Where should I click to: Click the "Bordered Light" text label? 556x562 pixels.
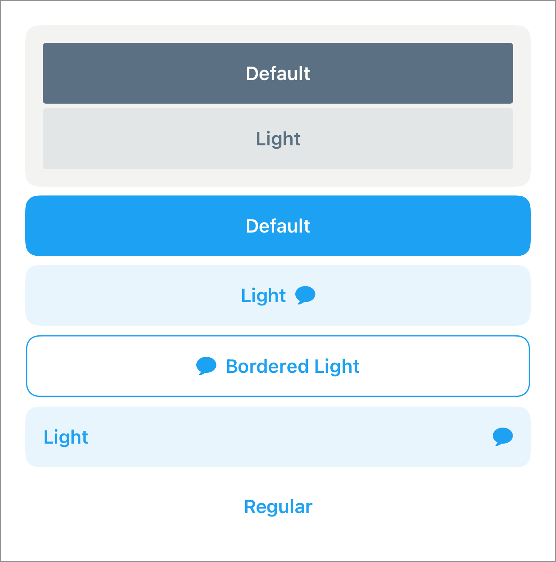pyautogui.click(x=292, y=367)
